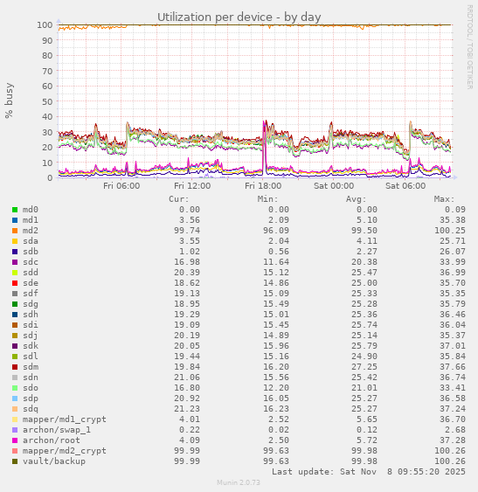Click the md2 max value 100.25
478x492 pixels.
tap(450, 231)
